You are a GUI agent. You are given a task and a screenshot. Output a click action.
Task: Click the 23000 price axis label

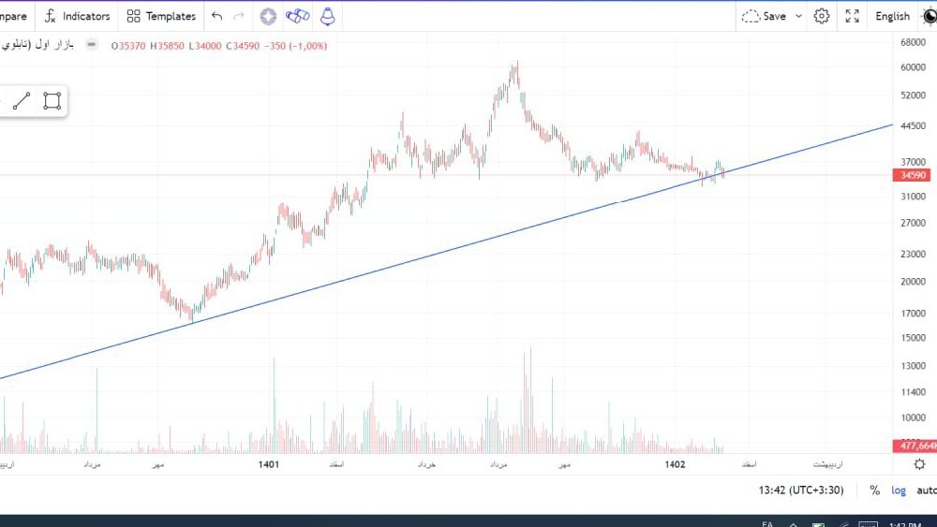coord(913,255)
